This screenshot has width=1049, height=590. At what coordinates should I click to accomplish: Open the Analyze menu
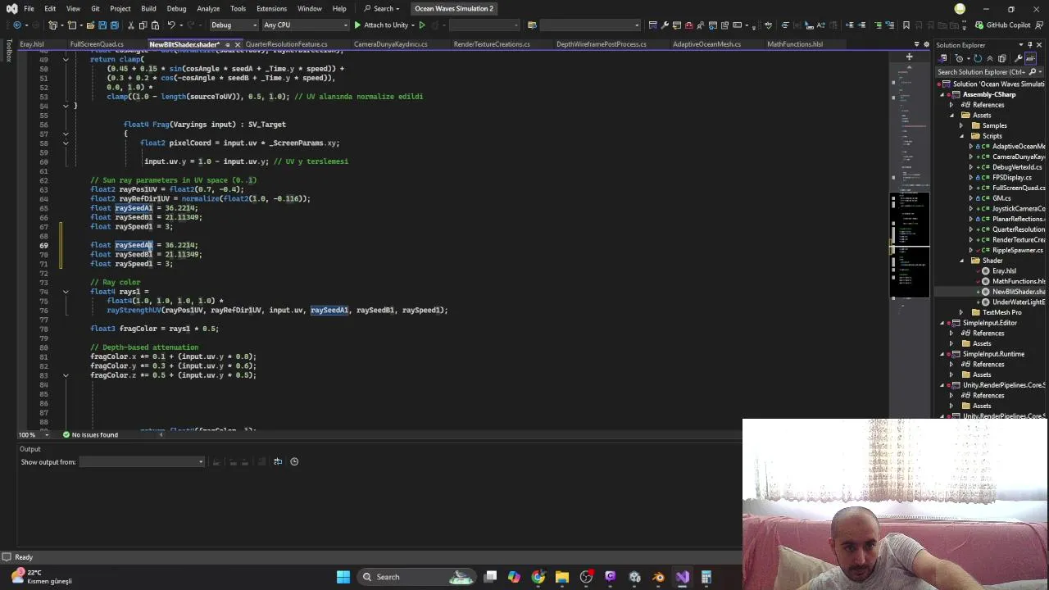click(208, 9)
